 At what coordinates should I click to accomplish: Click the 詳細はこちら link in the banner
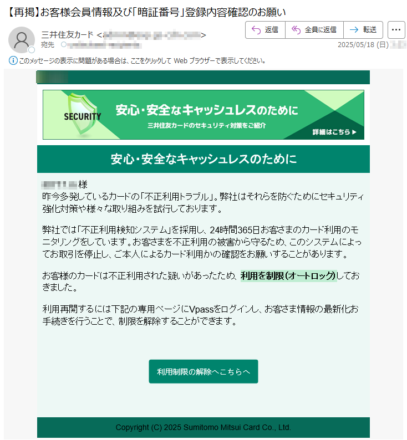click(x=334, y=132)
